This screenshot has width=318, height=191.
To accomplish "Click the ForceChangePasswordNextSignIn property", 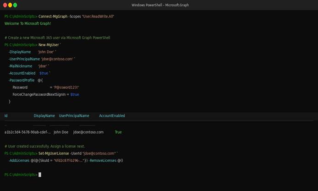I will pyautogui.click(x=40, y=94).
